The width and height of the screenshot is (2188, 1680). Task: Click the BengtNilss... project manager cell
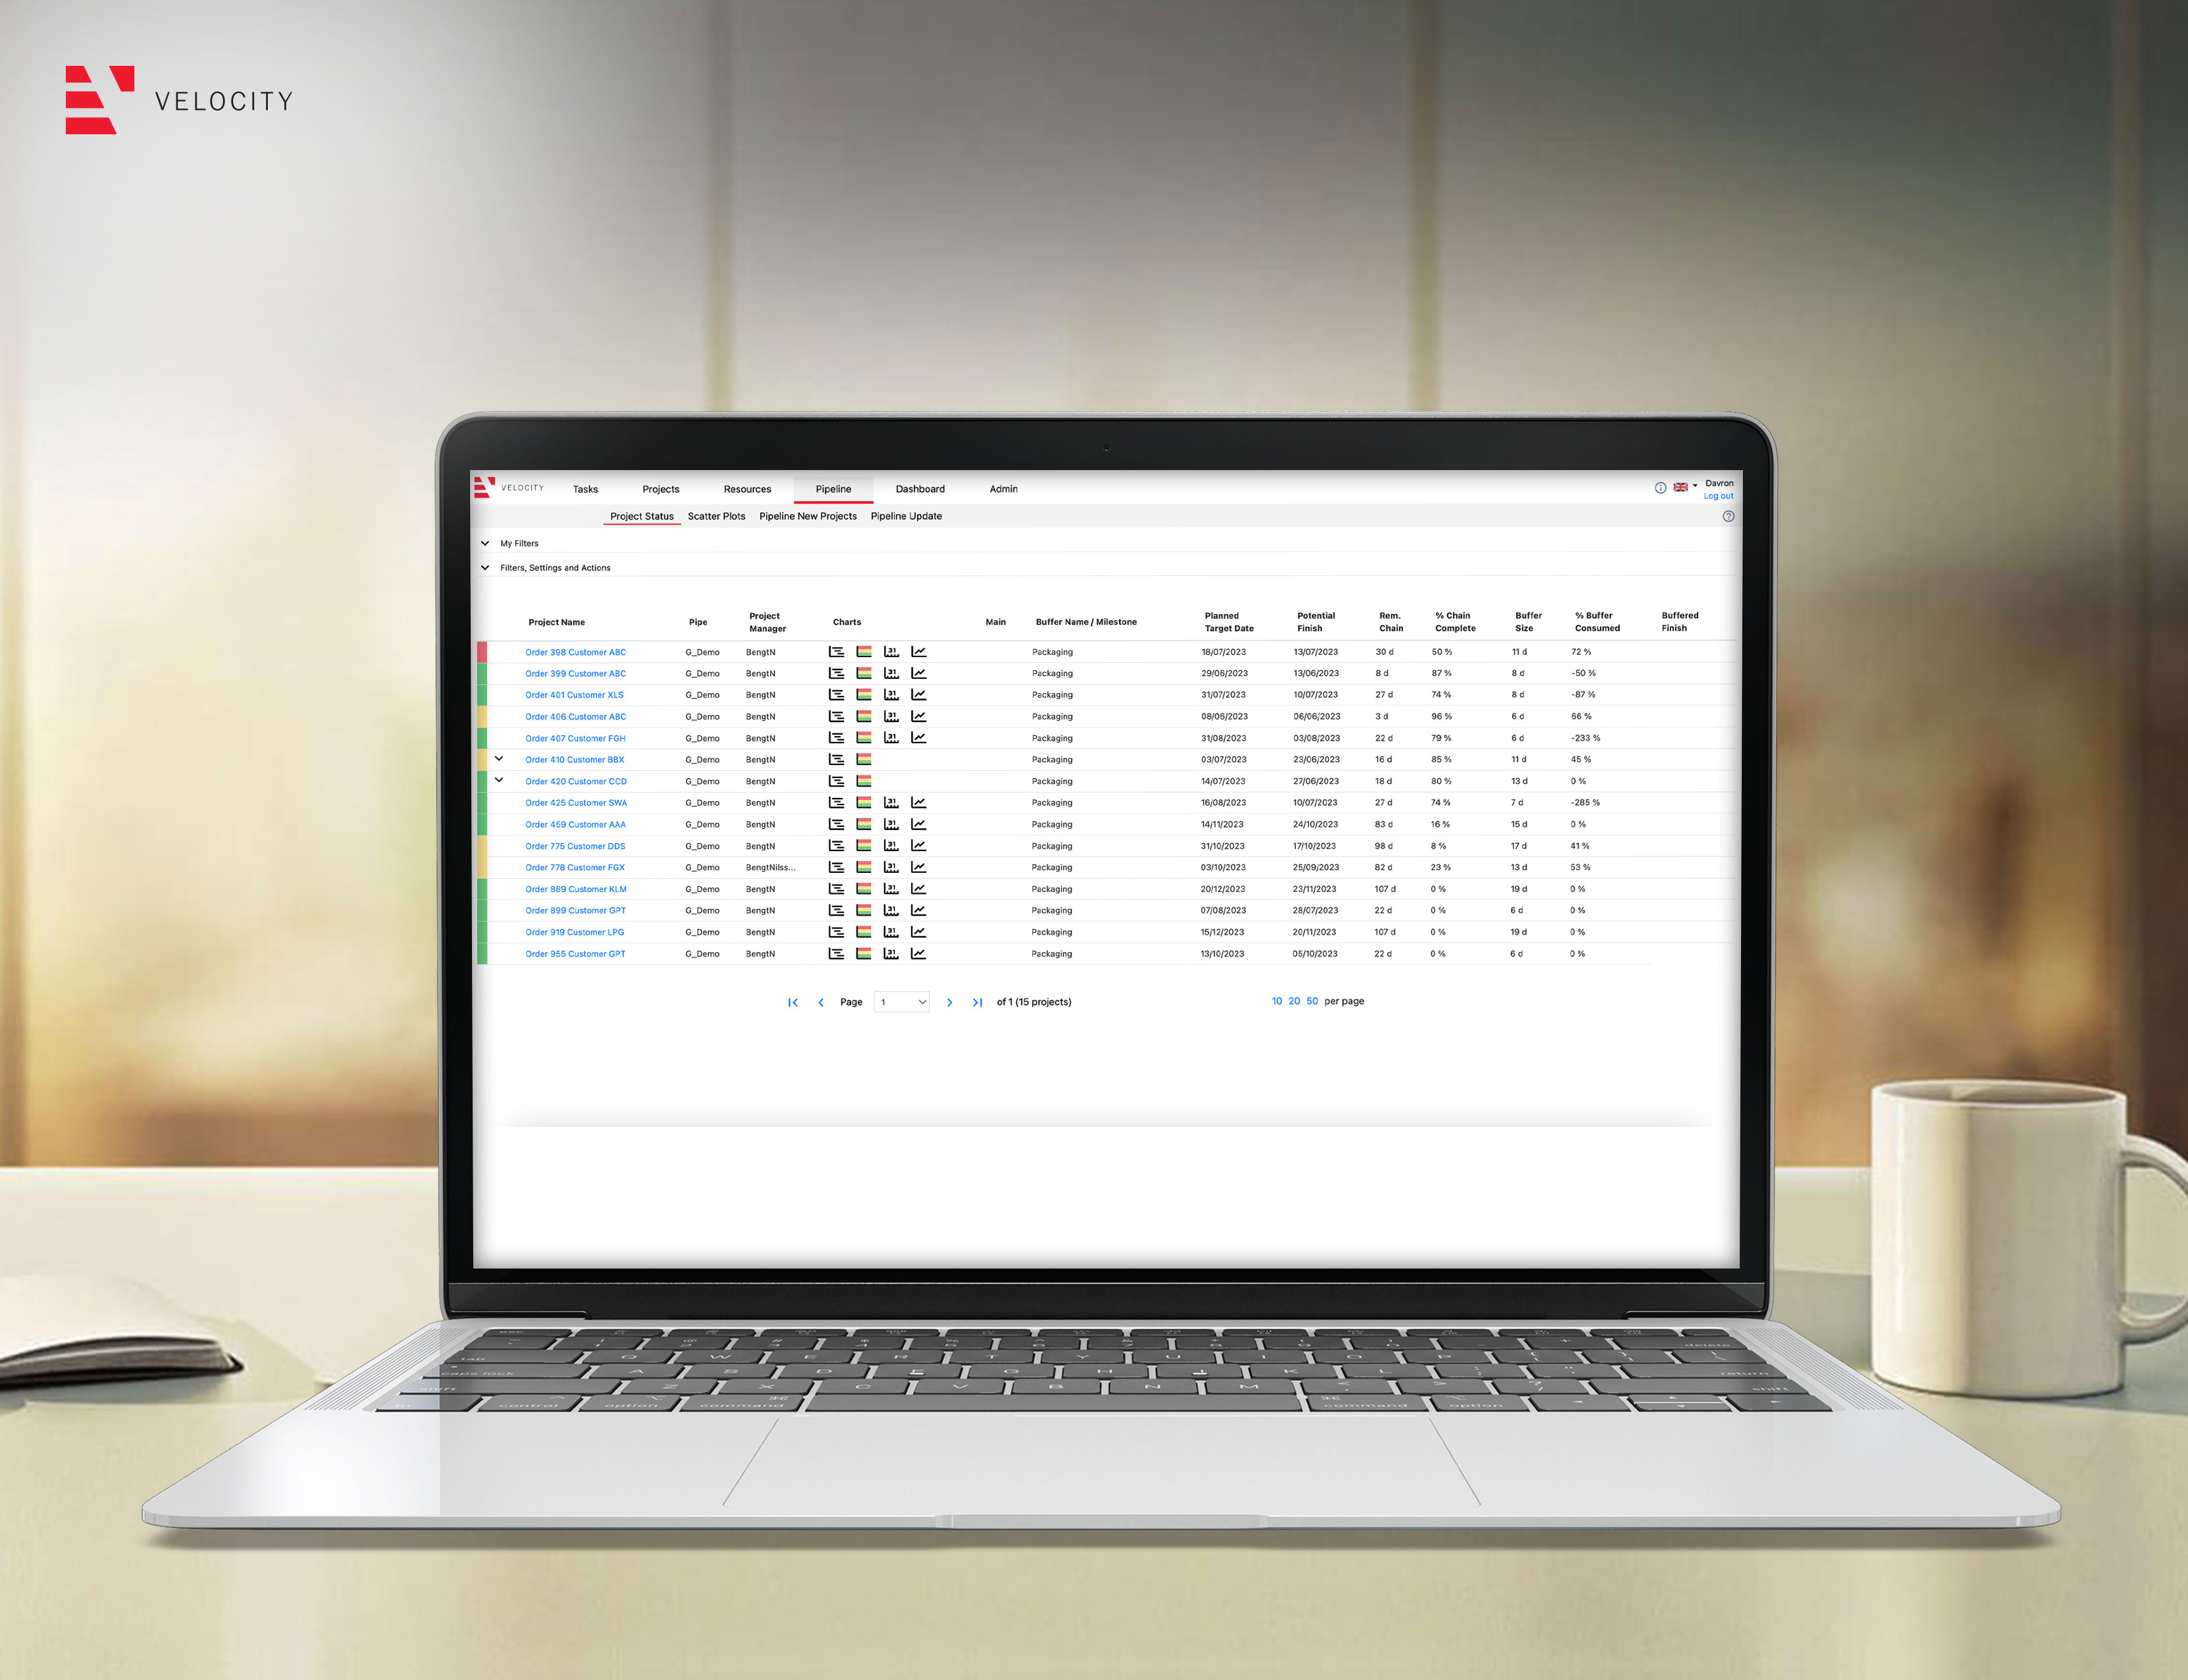point(771,867)
